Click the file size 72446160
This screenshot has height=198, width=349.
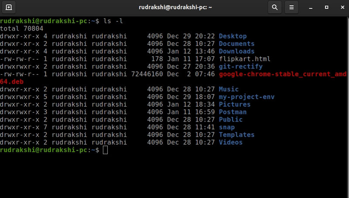(x=147, y=74)
